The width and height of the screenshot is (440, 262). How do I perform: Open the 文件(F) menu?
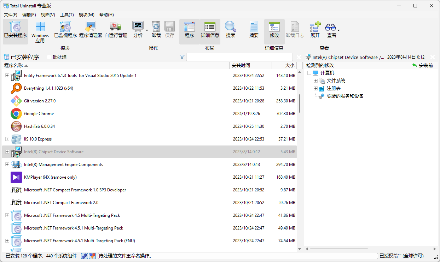[x=11, y=14]
